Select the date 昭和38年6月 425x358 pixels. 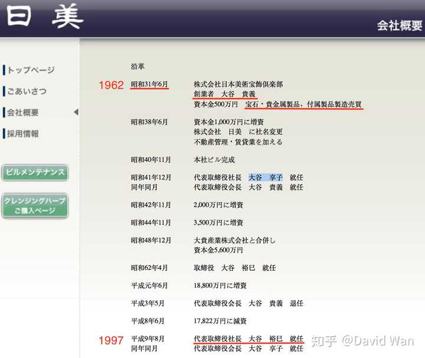[x=149, y=122]
